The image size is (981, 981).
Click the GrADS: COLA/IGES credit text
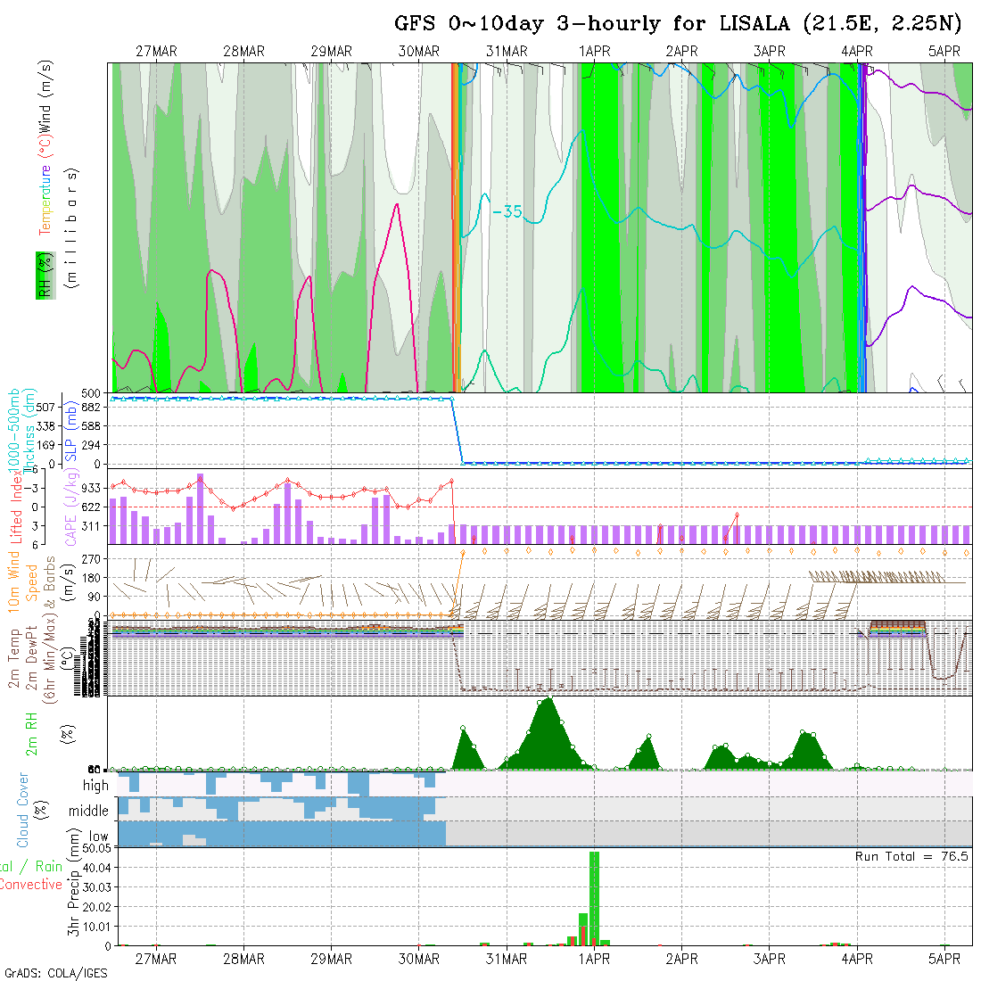[x=55, y=973]
